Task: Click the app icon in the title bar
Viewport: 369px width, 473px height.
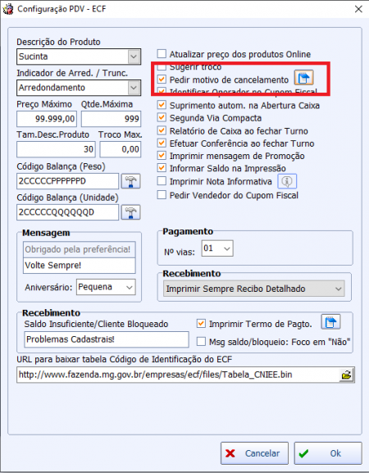Action: (8, 9)
